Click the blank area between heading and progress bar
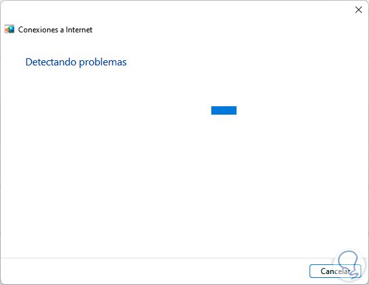The height and width of the screenshot is (285, 369). 185,87
